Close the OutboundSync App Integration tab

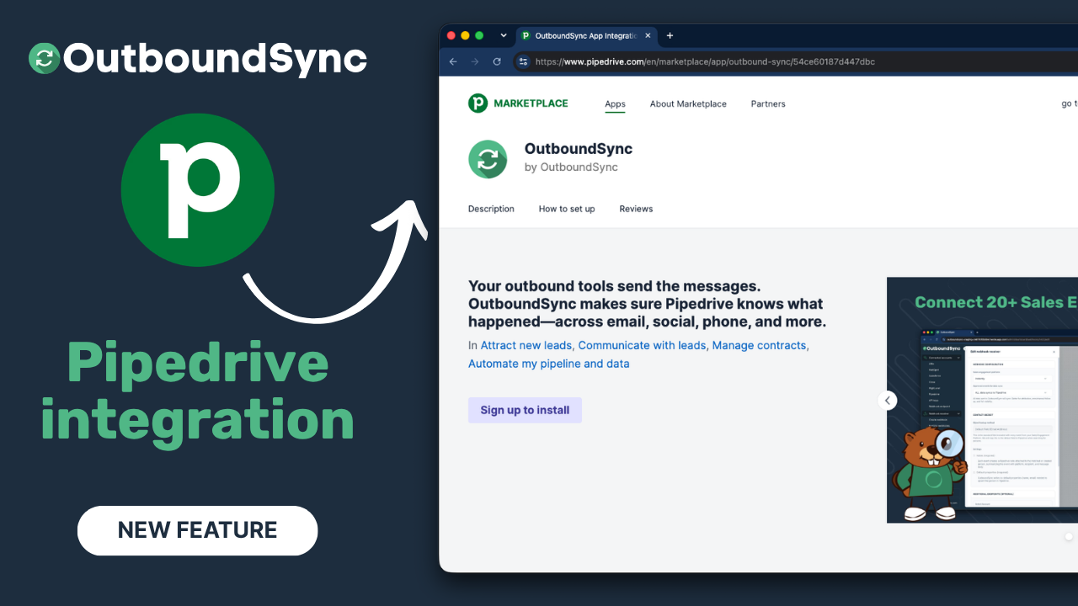(x=648, y=35)
